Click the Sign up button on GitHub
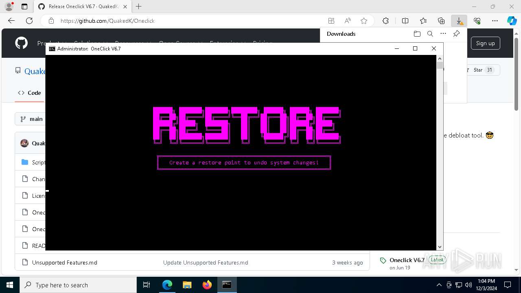 pyautogui.click(x=486, y=43)
